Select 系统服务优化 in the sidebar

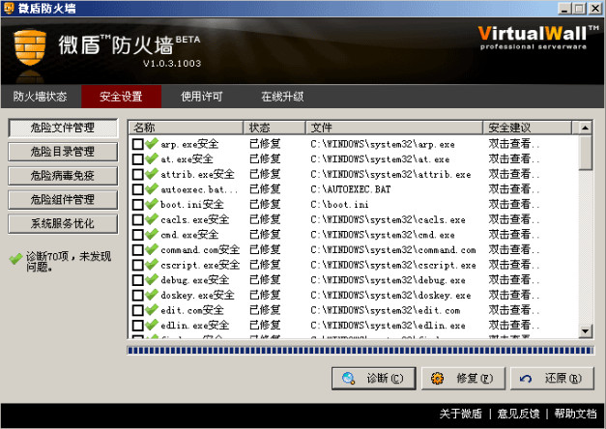63,224
